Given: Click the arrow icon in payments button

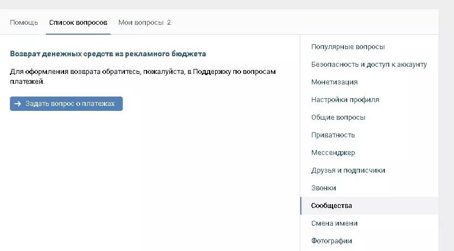Looking at the screenshot, I should click(18, 104).
